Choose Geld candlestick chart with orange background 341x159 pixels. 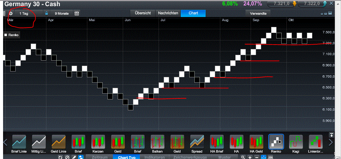[118, 141]
